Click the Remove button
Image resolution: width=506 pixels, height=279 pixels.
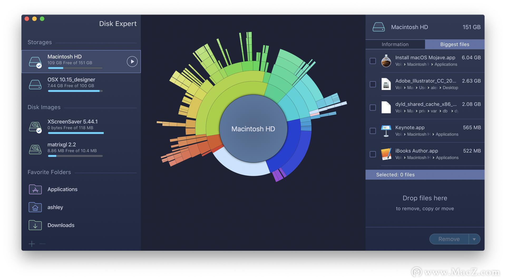pos(449,239)
